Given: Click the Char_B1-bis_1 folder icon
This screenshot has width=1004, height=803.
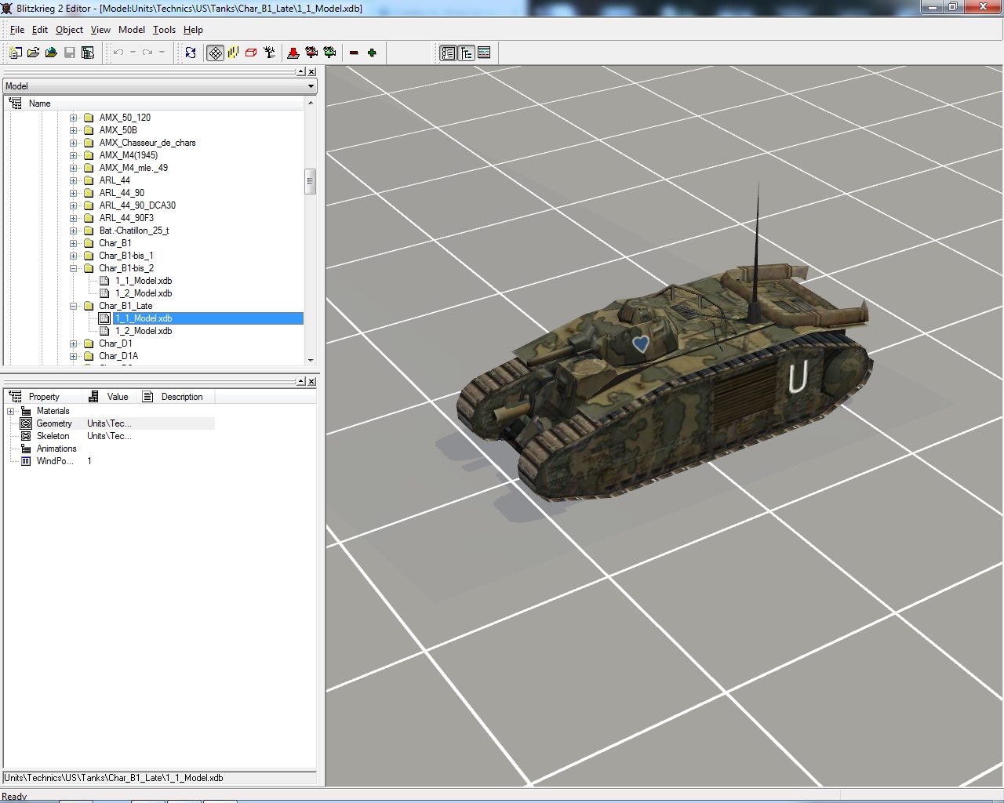Looking at the screenshot, I should pos(89,256).
